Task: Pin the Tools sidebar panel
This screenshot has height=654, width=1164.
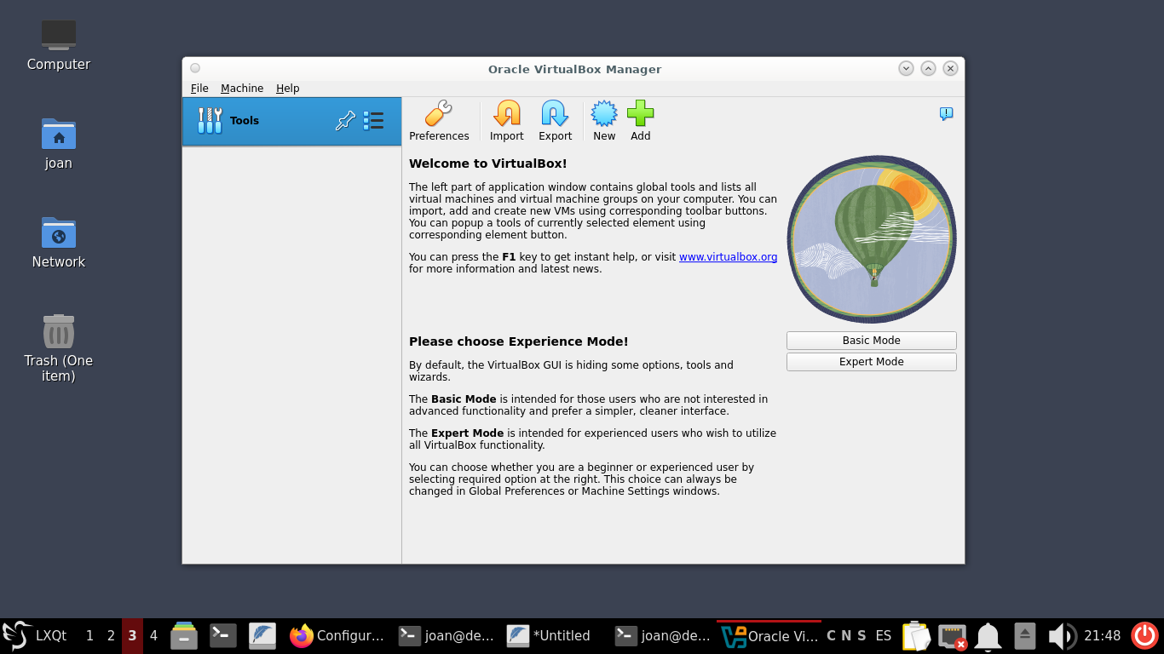Action: click(x=345, y=120)
